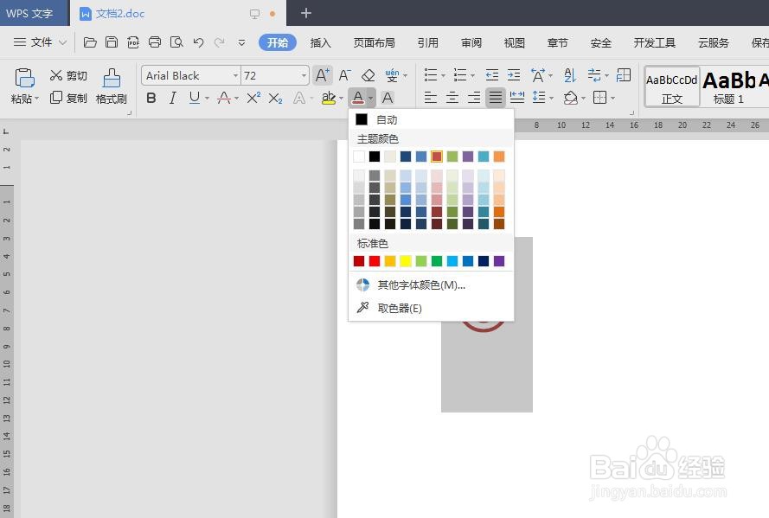Switch to the 插入 ribbon tab

(320, 42)
